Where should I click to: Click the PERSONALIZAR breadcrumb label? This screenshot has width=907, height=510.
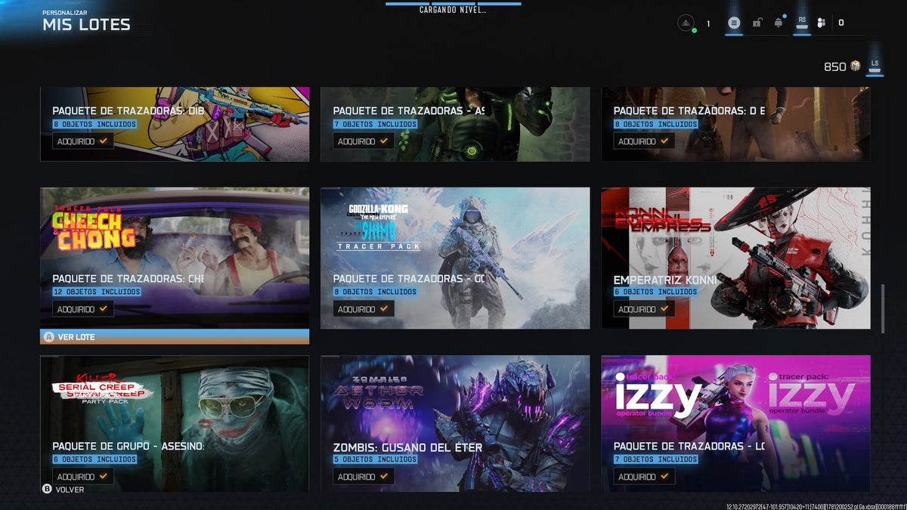[x=65, y=13]
